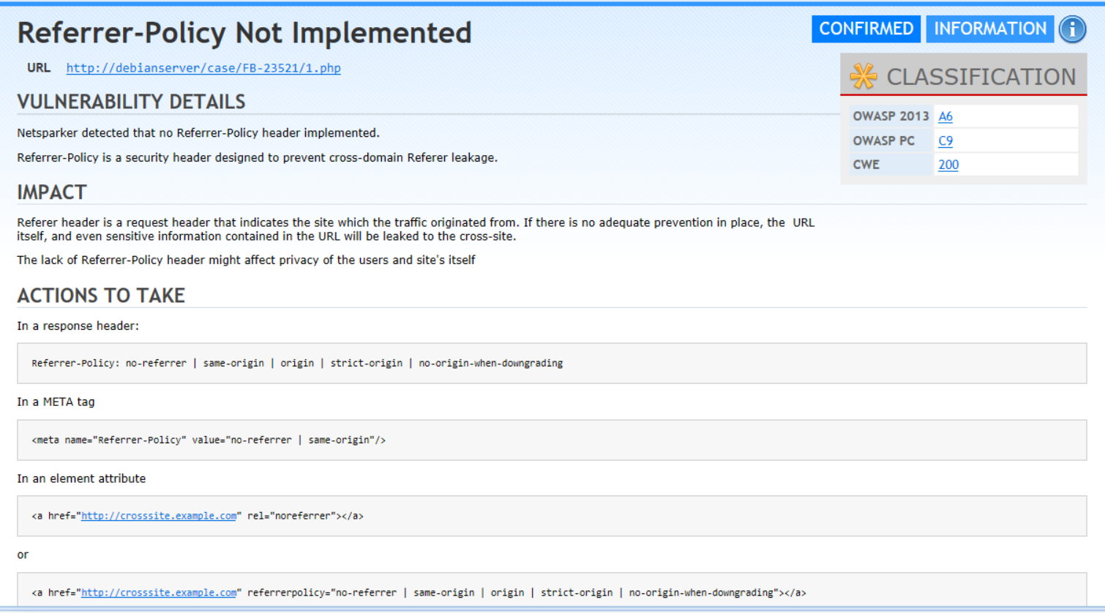Click the asterisk icon in CLASSIFICATION header
This screenshot has width=1105, height=613.
pyautogui.click(x=864, y=75)
